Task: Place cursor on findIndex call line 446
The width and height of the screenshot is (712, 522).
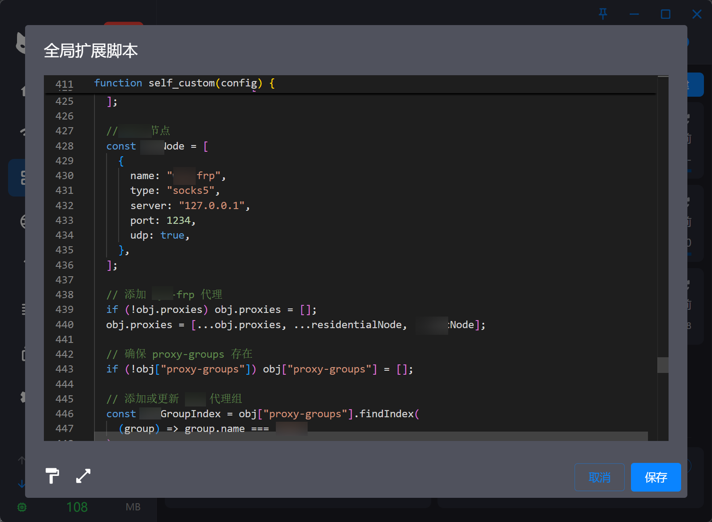Action: 262,414
